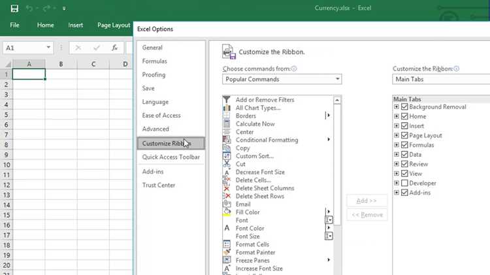This screenshot has width=490, height=275.
Task: Click the Freeze Panes icon in command list
Action: point(227,261)
